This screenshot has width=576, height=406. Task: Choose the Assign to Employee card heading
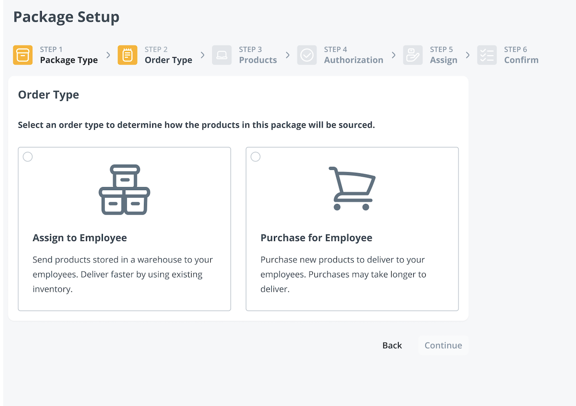pyautogui.click(x=80, y=238)
